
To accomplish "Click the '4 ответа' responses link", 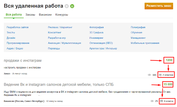I will coord(168,101).
